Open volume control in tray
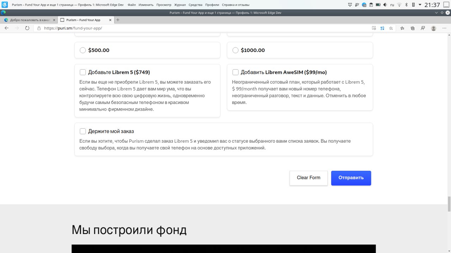 click(385, 5)
